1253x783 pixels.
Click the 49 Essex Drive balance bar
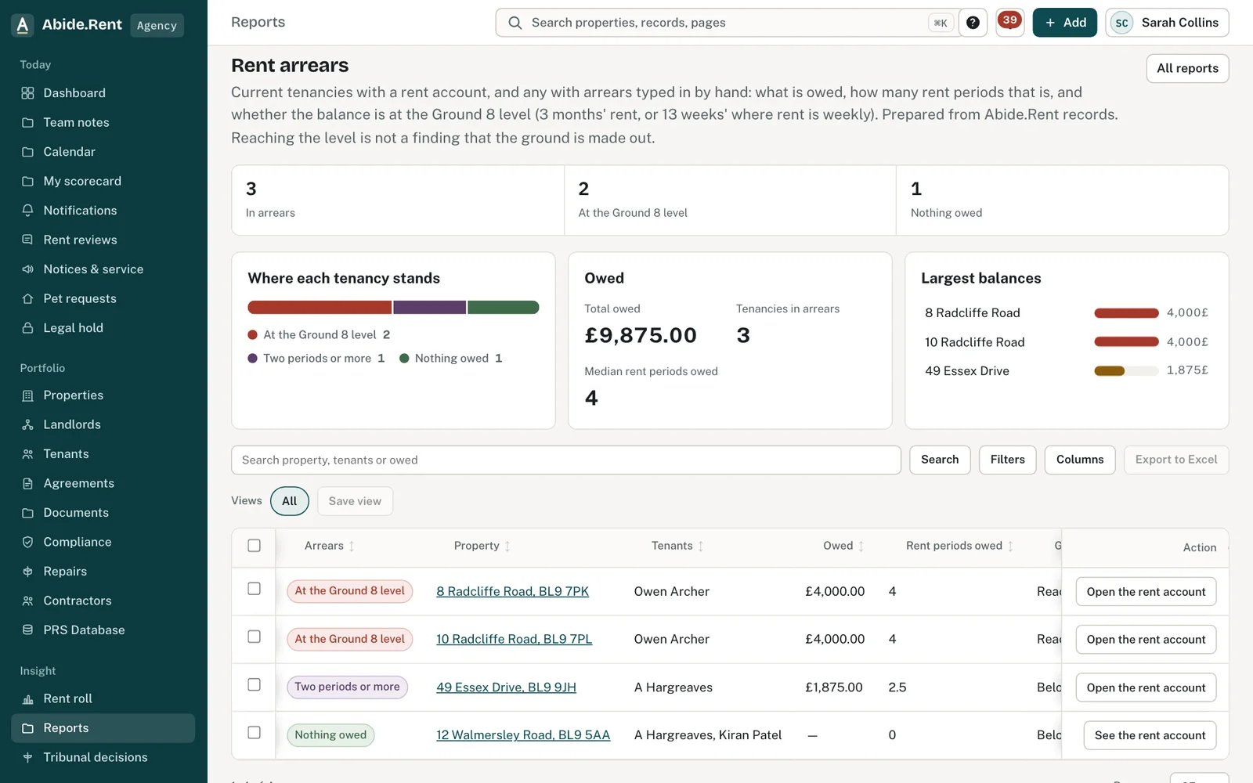1126,371
